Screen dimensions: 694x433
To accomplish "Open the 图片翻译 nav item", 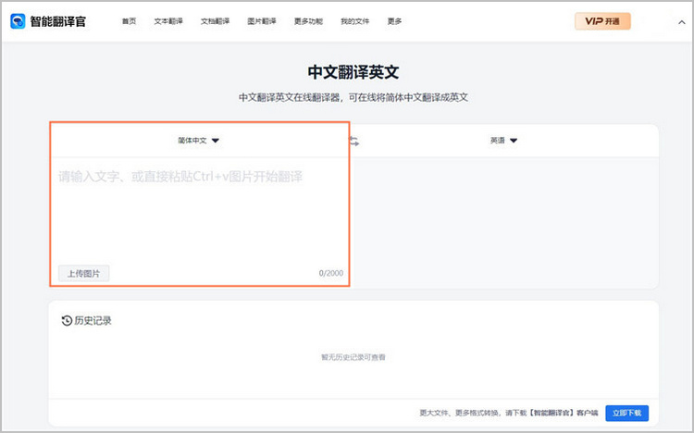I will (261, 21).
